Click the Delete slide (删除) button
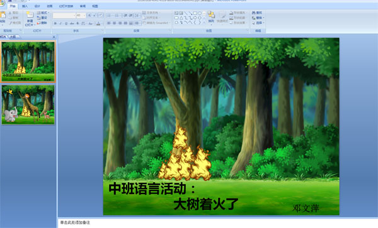Viewport: 378px width, 228px height. pyautogui.click(x=42, y=23)
